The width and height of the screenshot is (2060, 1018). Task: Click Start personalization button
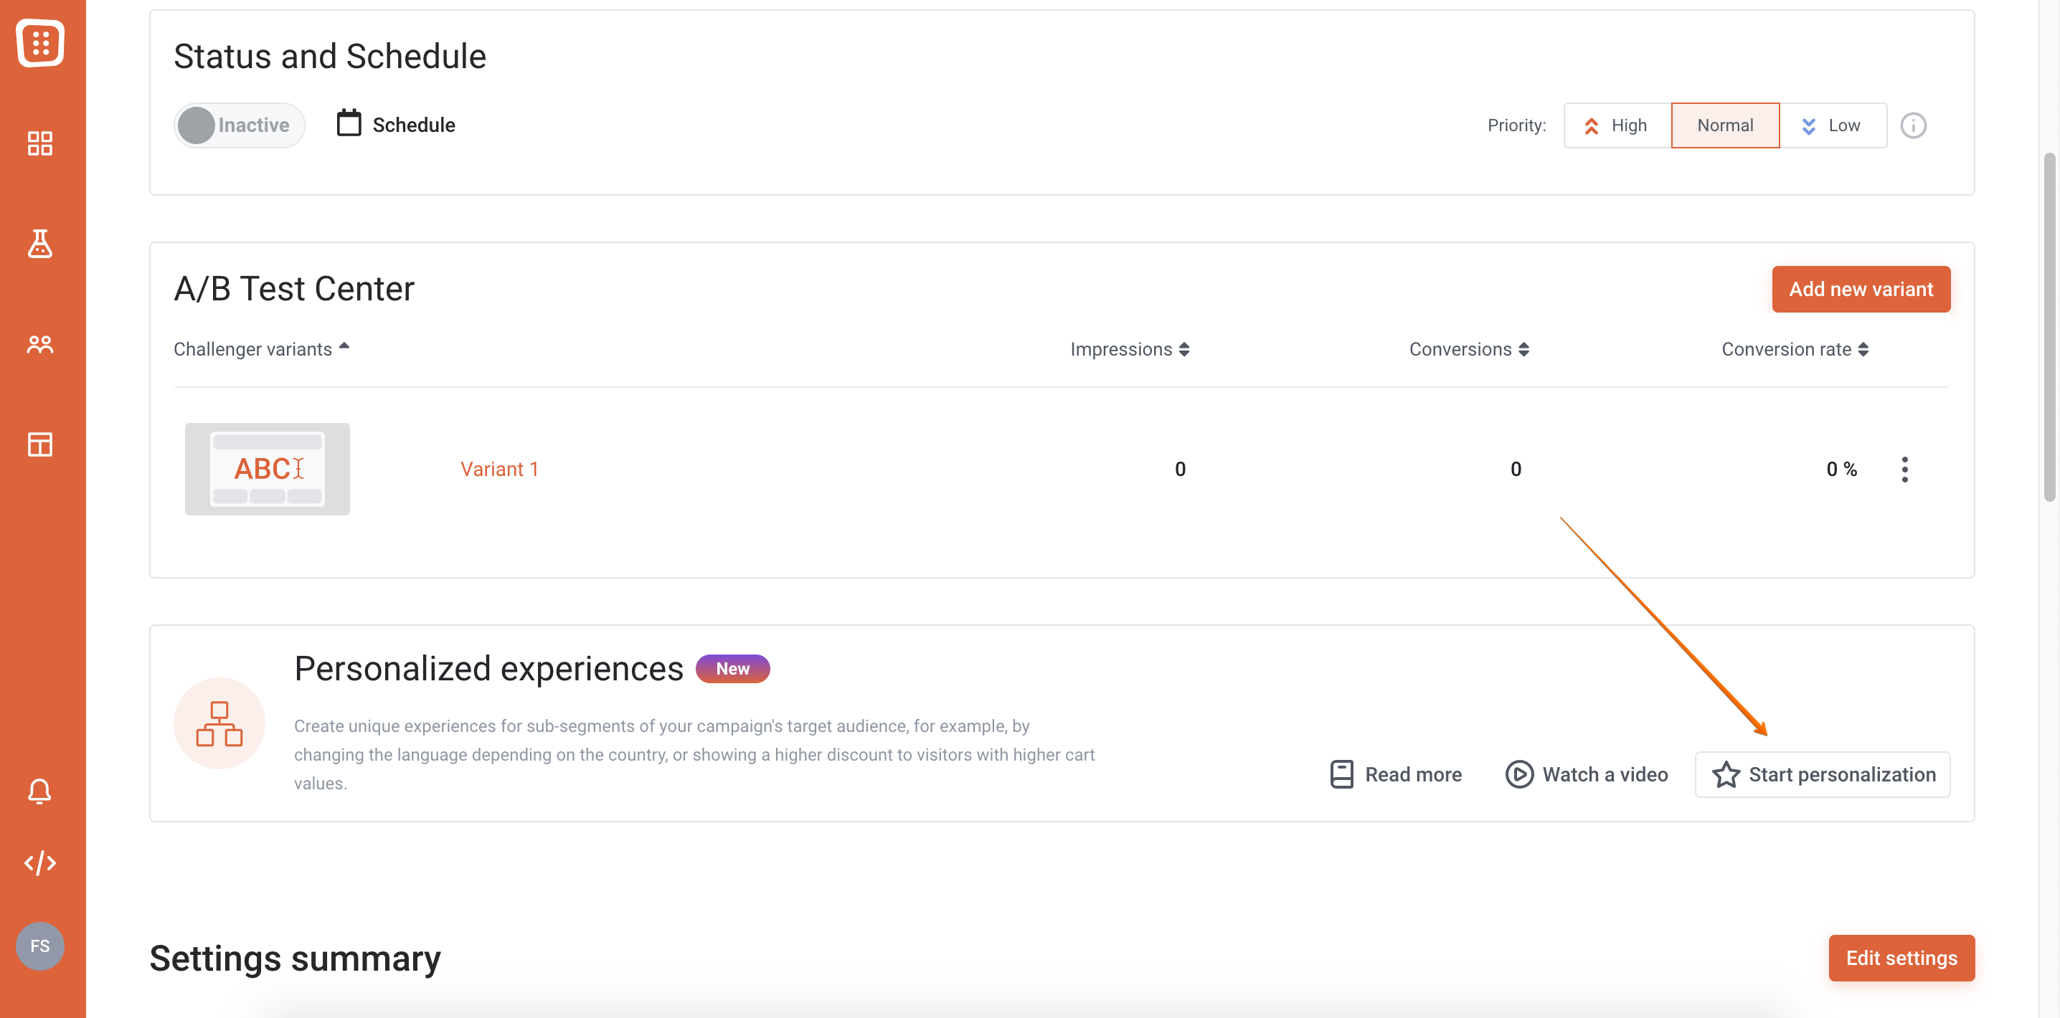point(1823,774)
